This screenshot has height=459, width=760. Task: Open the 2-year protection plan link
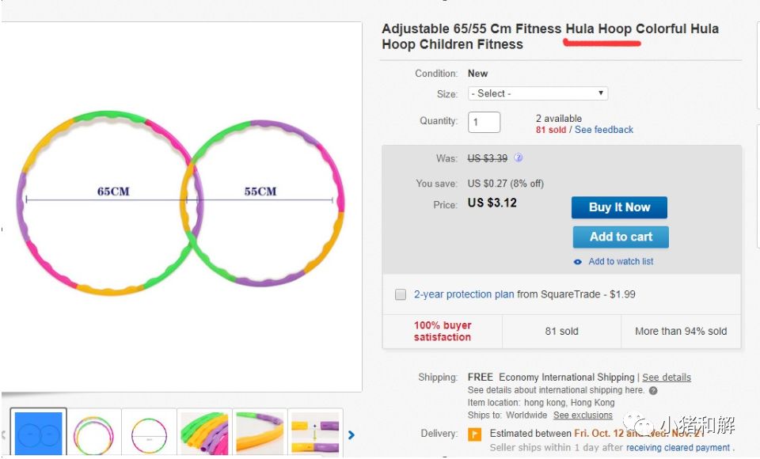tap(464, 294)
